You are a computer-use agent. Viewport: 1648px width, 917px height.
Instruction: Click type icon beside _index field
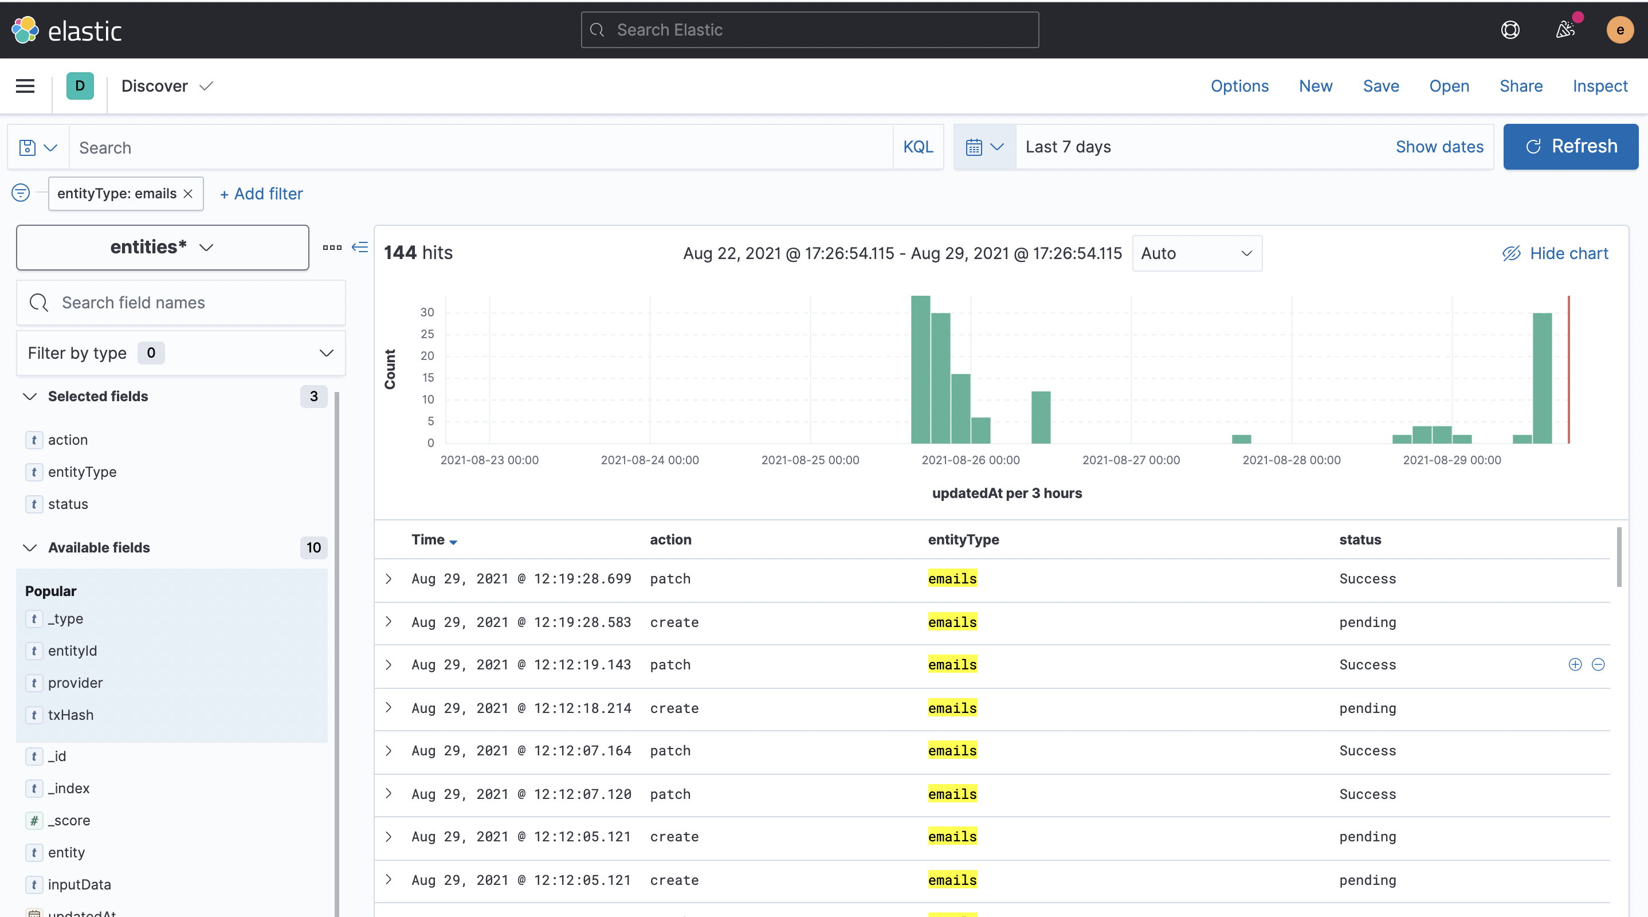(x=34, y=789)
